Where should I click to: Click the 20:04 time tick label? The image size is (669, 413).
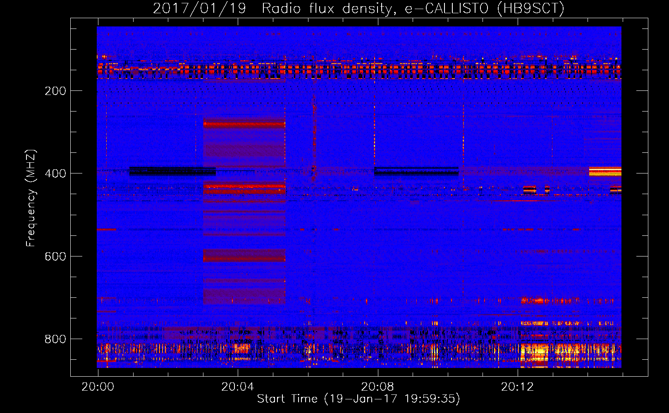click(238, 387)
